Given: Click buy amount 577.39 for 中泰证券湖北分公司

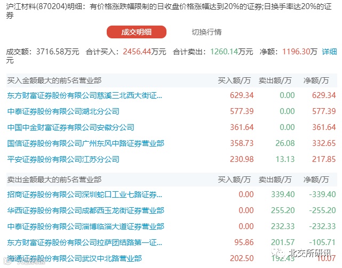Looking at the screenshot, I should tap(242, 111).
